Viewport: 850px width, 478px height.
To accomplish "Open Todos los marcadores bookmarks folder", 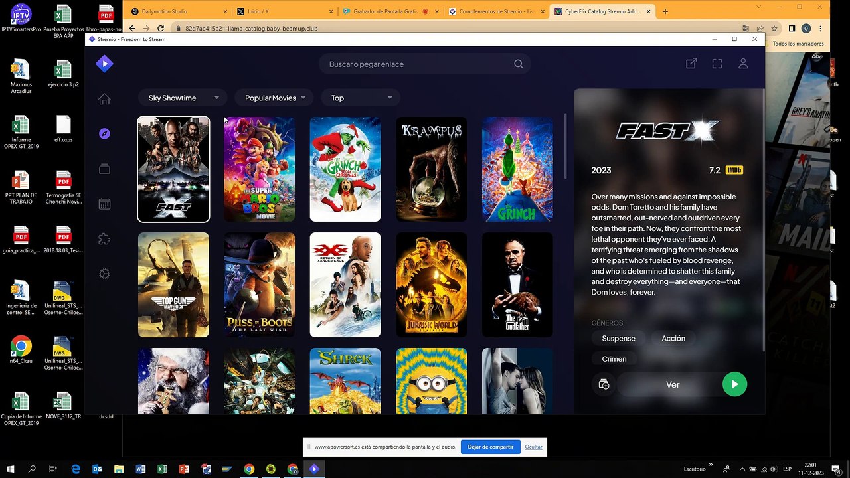I will [798, 44].
